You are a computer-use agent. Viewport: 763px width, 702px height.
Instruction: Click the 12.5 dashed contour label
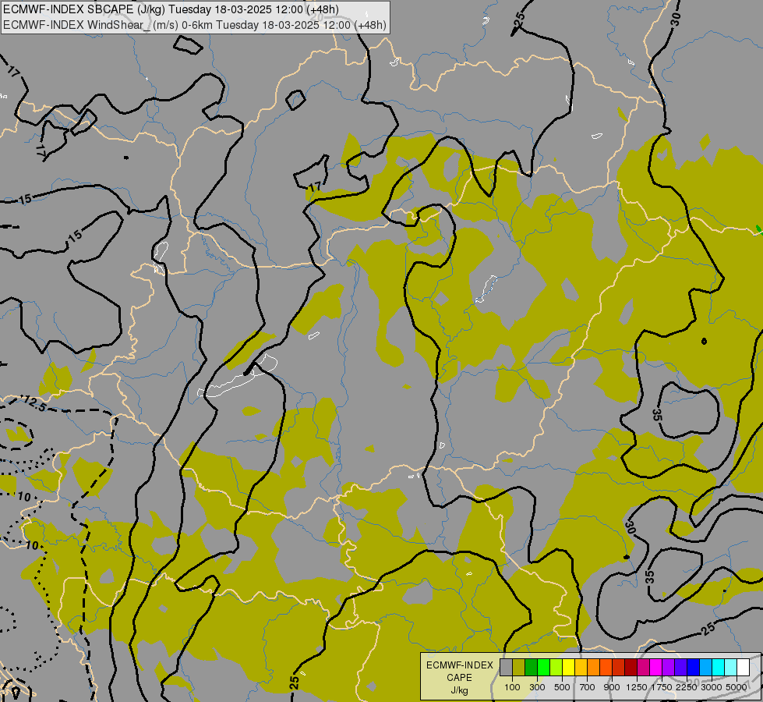pyautogui.click(x=34, y=403)
